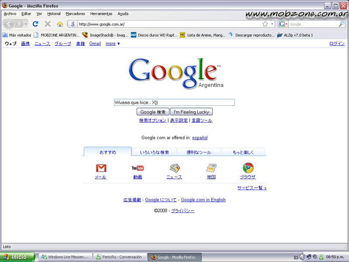The height and width of the screenshot is (262, 349).
Task: Launch the ブラウザ Chrome icon
Action: pyautogui.click(x=248, y=168)
